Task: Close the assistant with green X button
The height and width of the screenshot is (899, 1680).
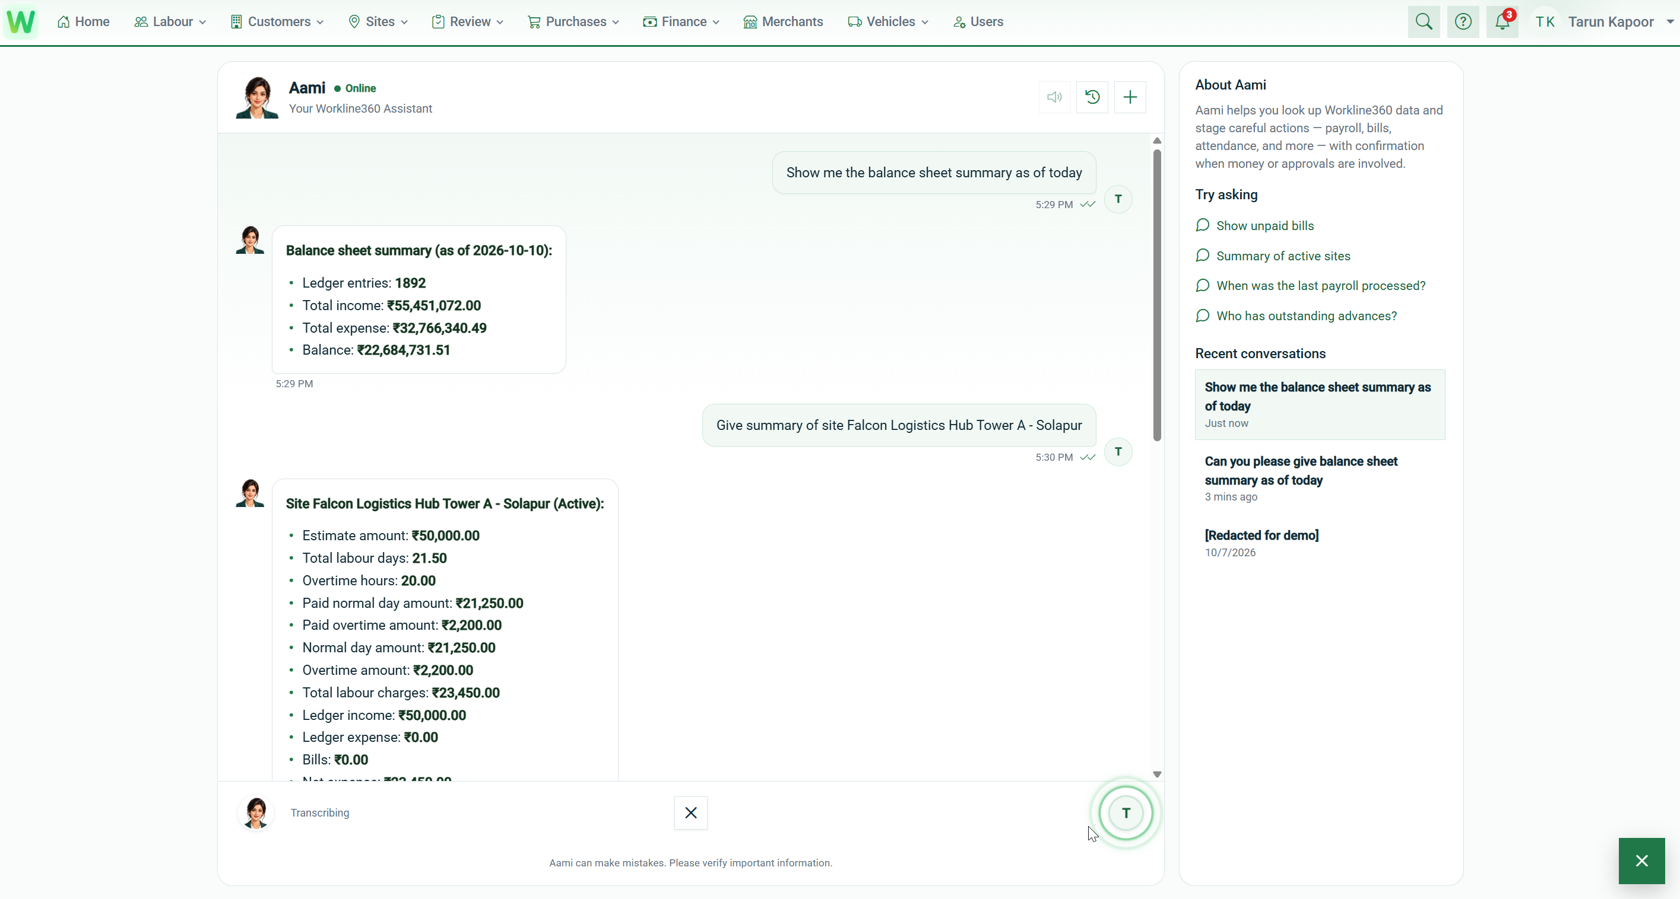Action: (x=1641, y=860)
